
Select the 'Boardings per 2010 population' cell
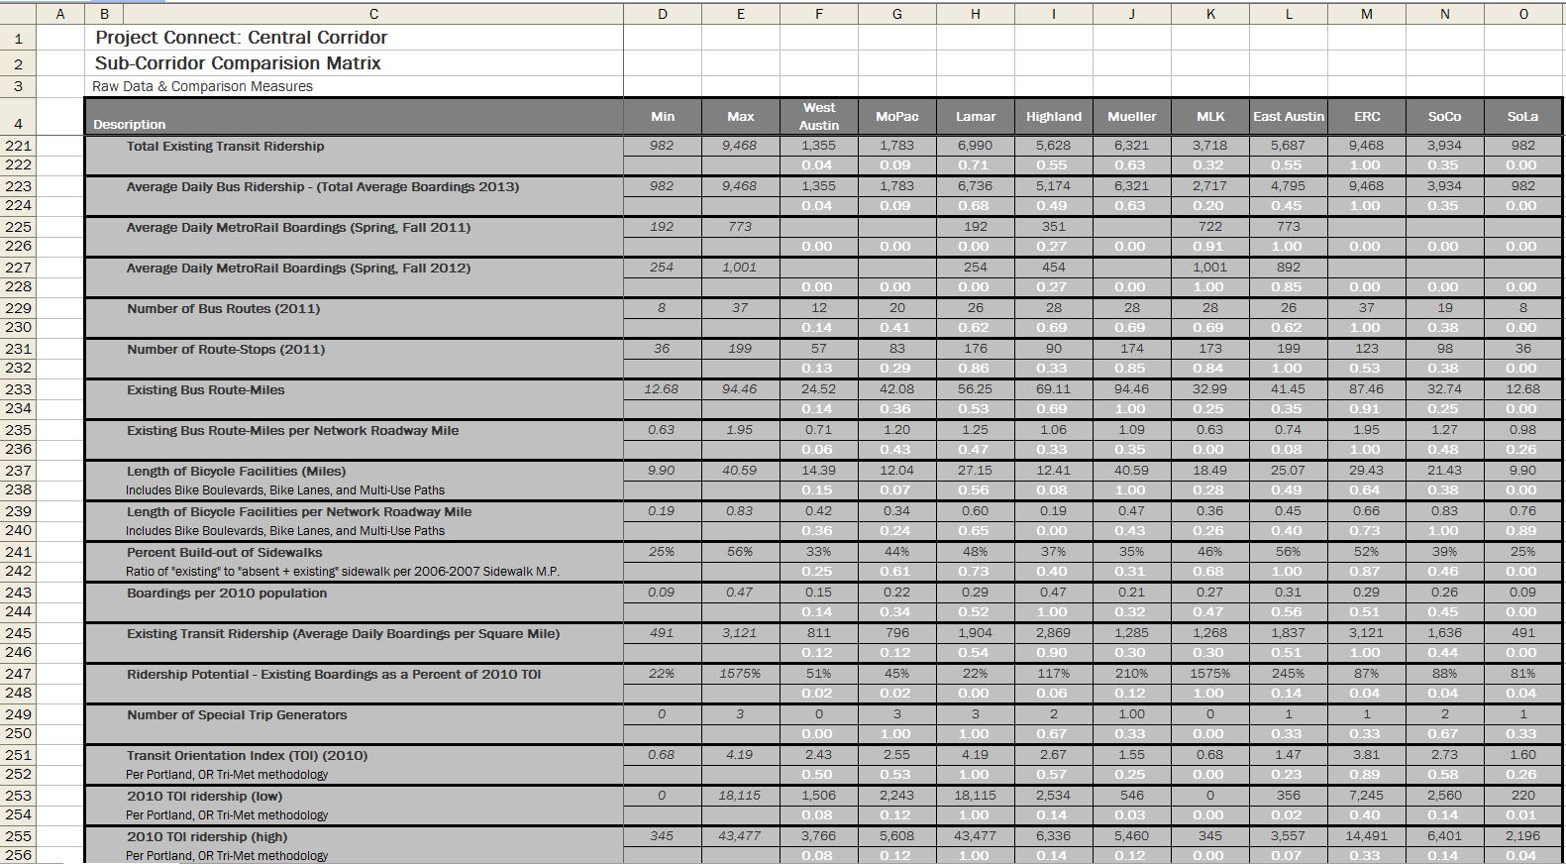click(x=226, y=593)
